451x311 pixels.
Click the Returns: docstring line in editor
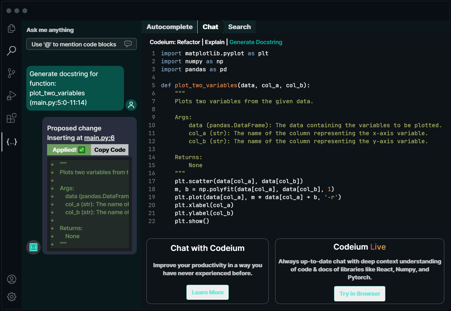point(188,157)
